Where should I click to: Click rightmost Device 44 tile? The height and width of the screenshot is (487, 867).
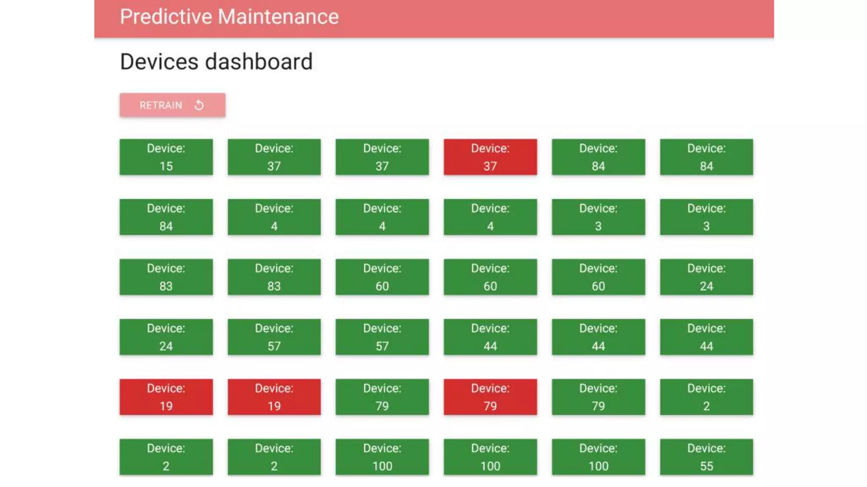click(x=706, y=337)
